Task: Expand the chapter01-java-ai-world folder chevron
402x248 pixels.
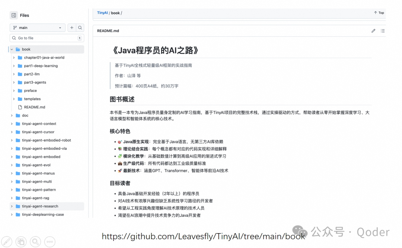Action: pos(14,58)
